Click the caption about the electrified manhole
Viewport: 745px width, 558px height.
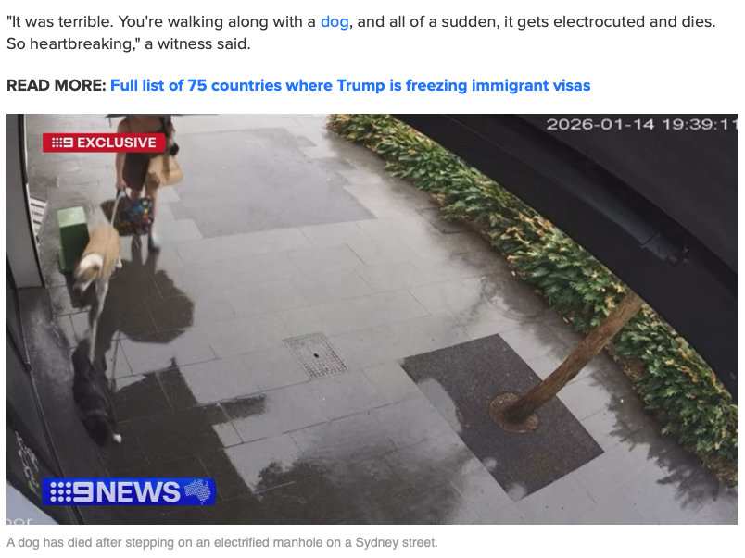[x=221, y=542]
